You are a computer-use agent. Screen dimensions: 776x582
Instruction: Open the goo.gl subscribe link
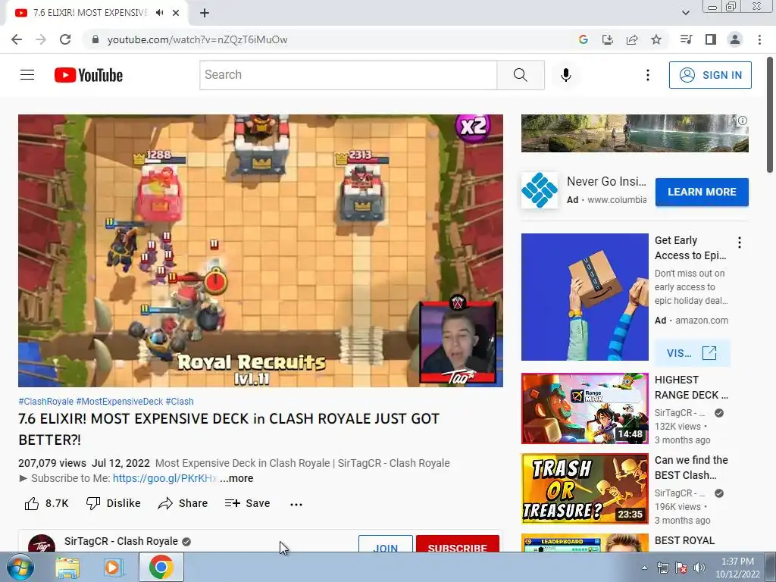coord(164,478)
